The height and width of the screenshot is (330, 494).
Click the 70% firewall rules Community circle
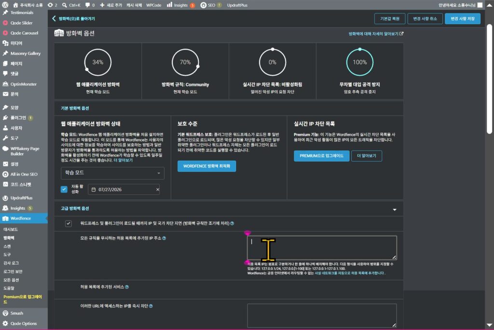185,62
